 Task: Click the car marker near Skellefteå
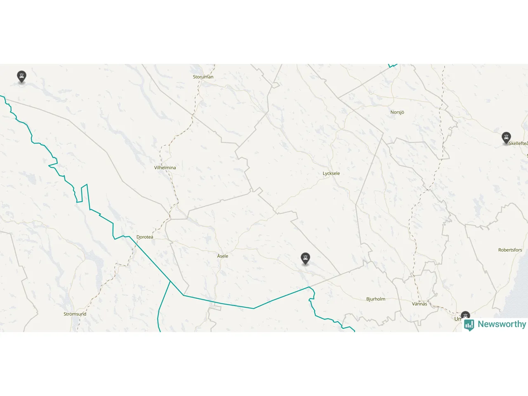point(506,138)
